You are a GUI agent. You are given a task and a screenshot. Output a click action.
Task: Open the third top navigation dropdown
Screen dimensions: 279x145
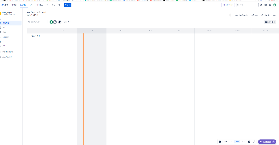[x=32, y=5]
